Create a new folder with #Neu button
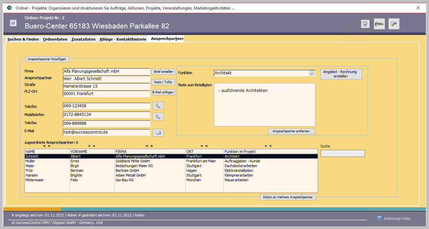Screen dimensions: 429x229 point(379,24)
